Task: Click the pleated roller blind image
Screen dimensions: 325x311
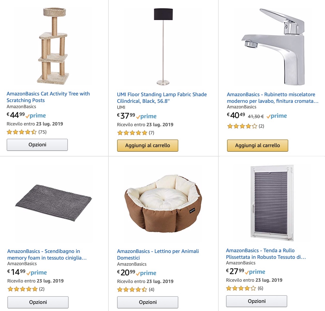Action: click(x=272, y=203)
